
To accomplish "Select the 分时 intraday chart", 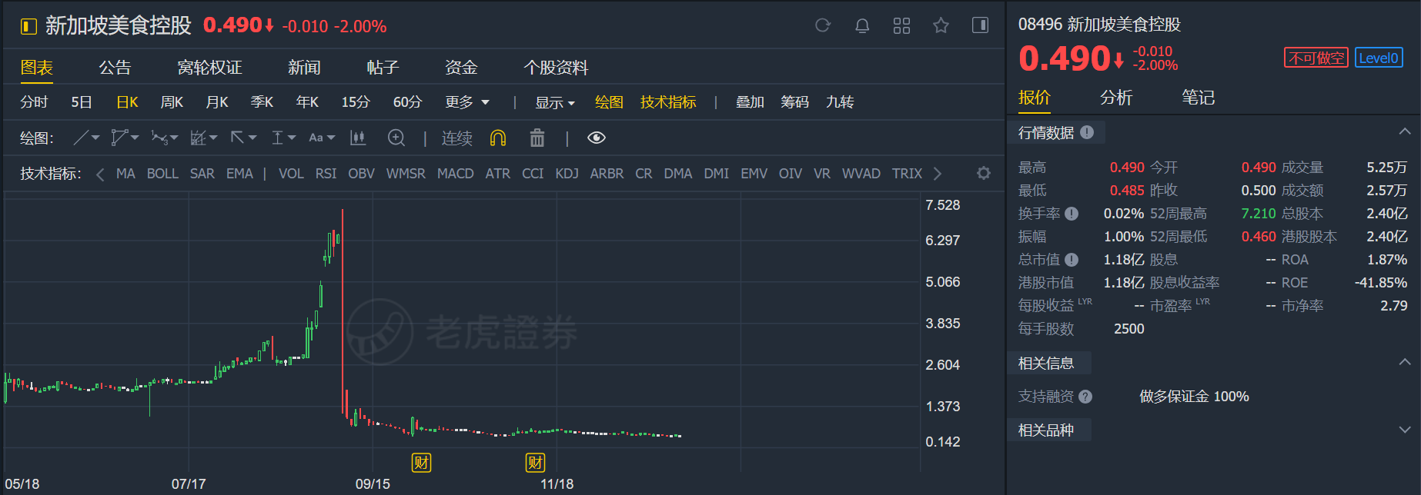I will 34,102.
